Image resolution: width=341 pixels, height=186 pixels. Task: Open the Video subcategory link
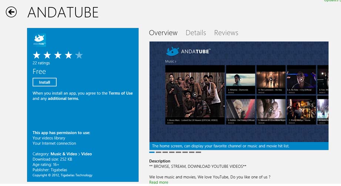[87, 154]
